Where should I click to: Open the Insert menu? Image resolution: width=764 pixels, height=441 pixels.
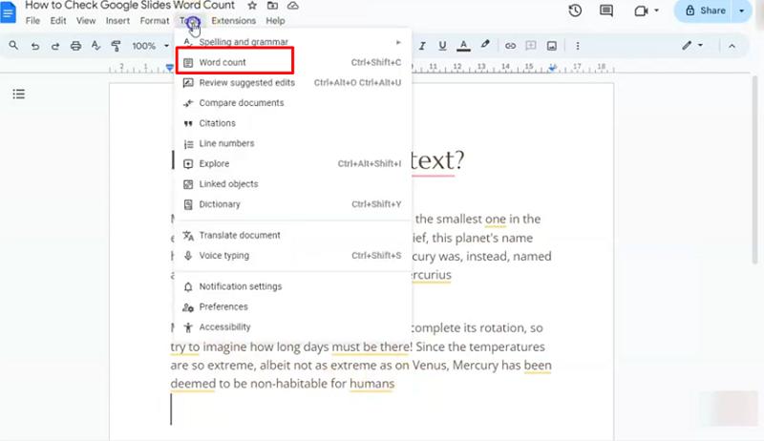point(117,21)
